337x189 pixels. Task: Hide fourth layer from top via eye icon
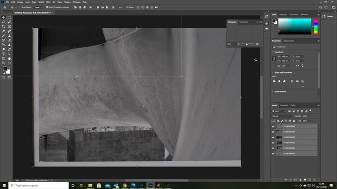pos(273,143)
